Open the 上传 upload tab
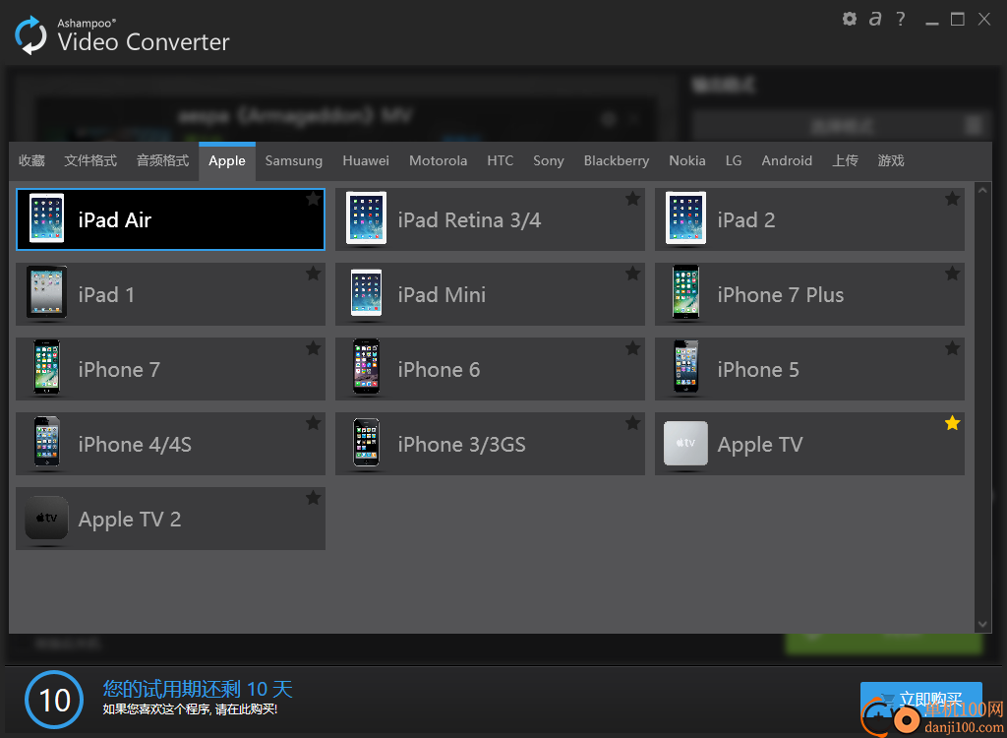The height and width of the screenshot is (738, 1007). (845, 160)
